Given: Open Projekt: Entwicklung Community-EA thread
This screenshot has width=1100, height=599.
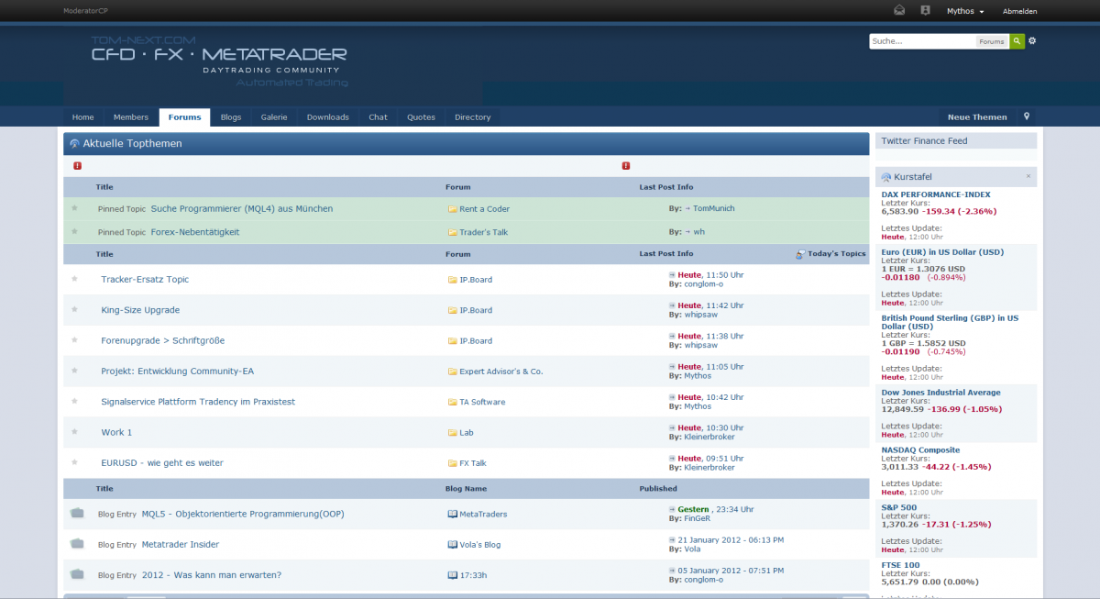Looking at the screenshot, I should pos(177,371).
